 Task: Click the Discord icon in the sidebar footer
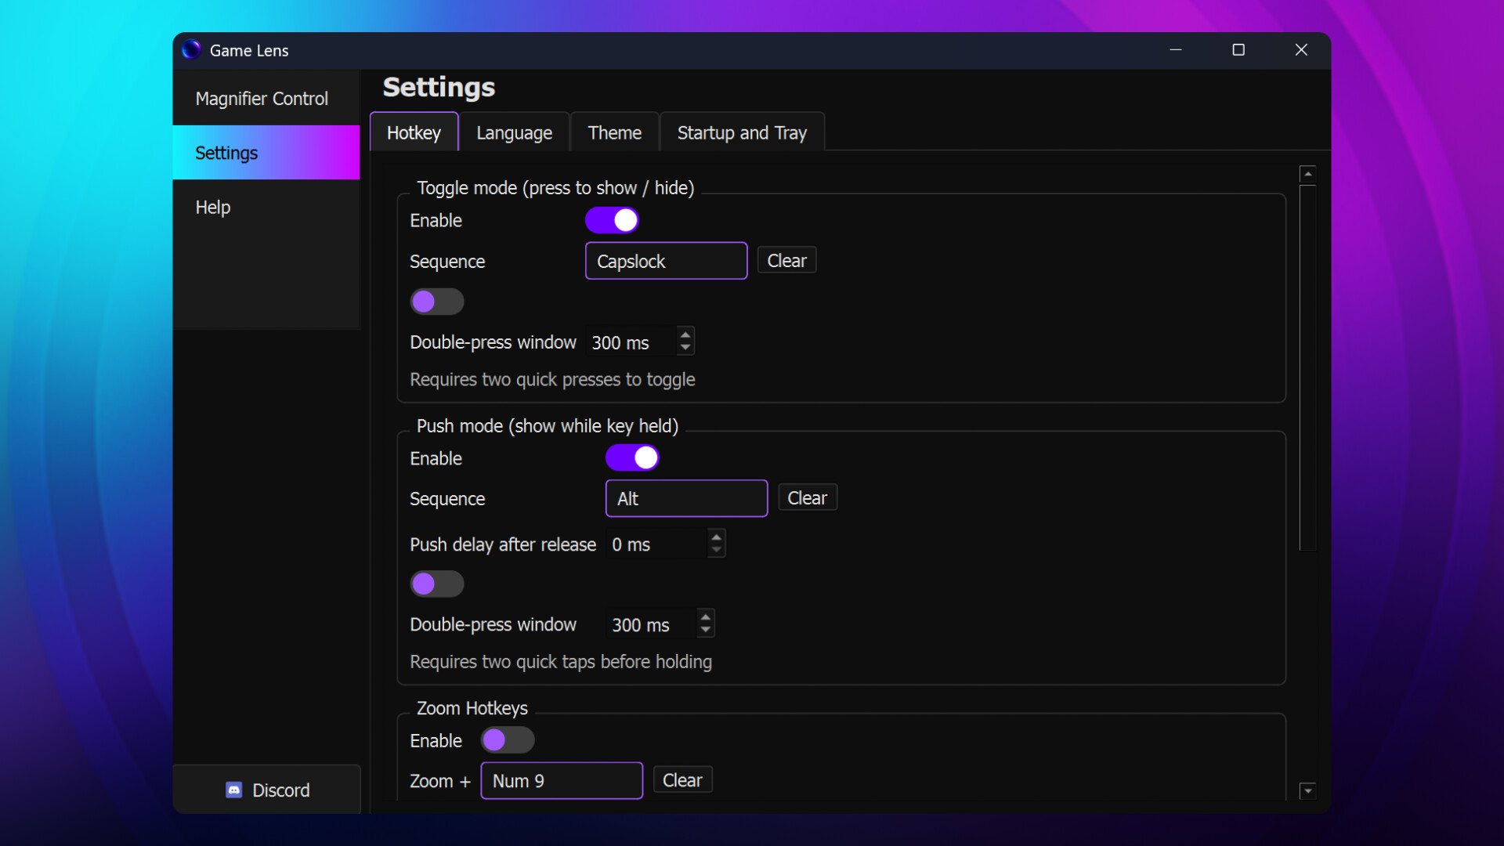(233, 790)
